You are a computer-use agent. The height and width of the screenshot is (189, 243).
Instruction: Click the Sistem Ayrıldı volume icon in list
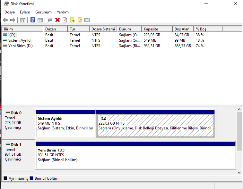(x=5, y=40)
